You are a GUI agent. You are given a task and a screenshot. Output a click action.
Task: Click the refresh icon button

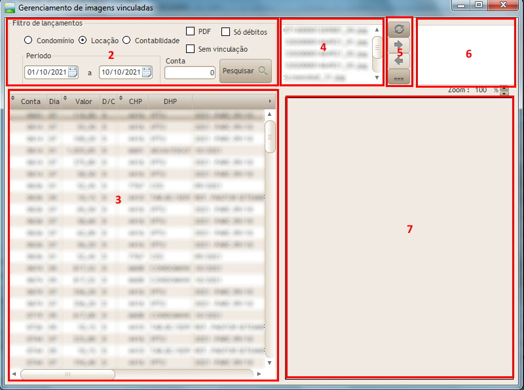click(x=398, y=29)
